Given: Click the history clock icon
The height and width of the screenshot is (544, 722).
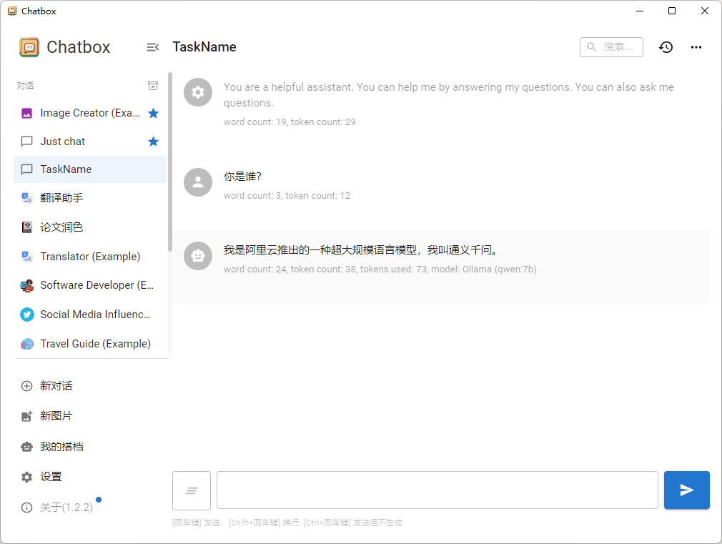Looking at the screenshot, I should tap(666, 47).
